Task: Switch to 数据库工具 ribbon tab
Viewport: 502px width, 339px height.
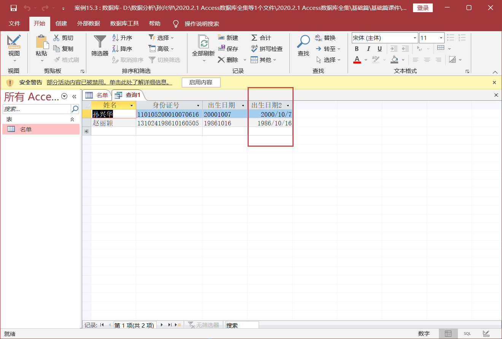Action: coord(125,24)
